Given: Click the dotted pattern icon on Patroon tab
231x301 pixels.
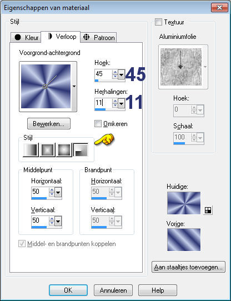Looking at the screenshot, I should [x=87, y=37].
